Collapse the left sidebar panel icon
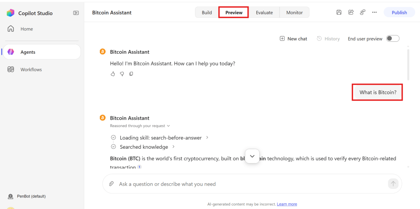The height and width of the screenshot is (209, 420). pos(76,13)
